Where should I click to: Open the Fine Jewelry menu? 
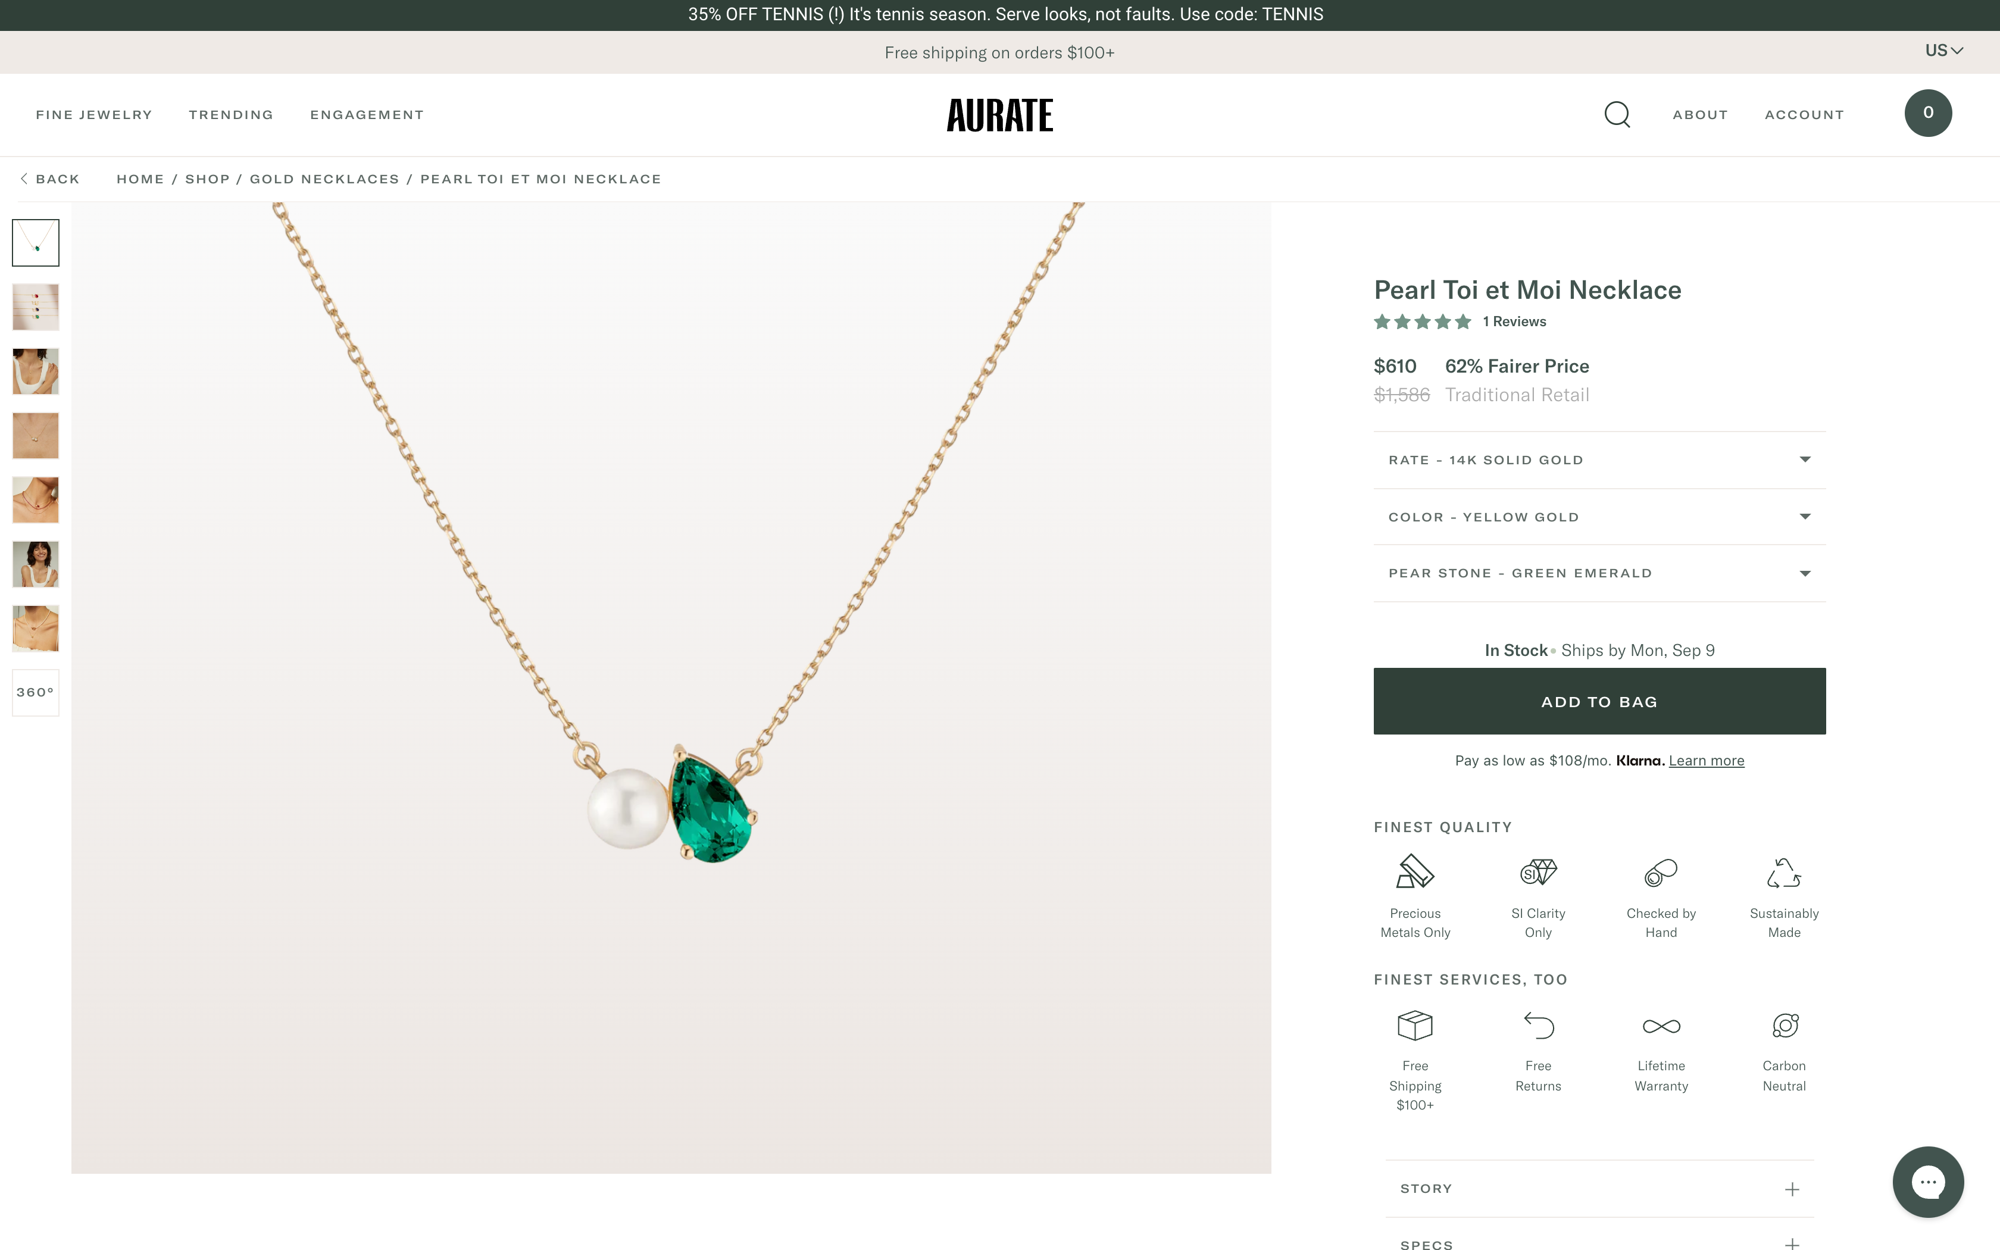coord(94,115)
